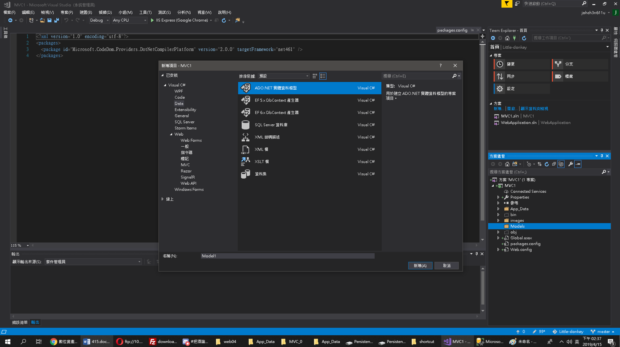620x347 pixels.
Task: Click the Refresh icon in Team Explorer toolbar
Action: [524, 38]
